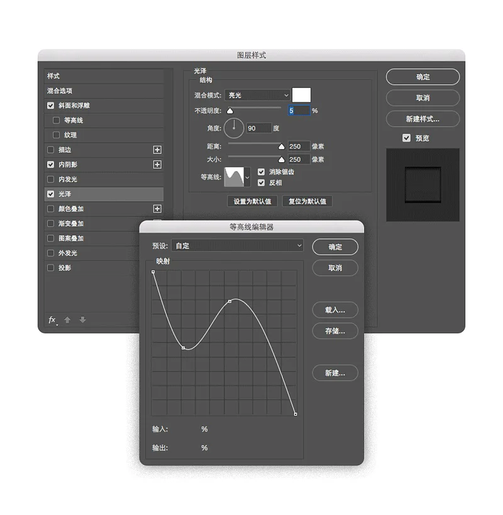
Task: Click the white blend color swatch
Action: 301,95
